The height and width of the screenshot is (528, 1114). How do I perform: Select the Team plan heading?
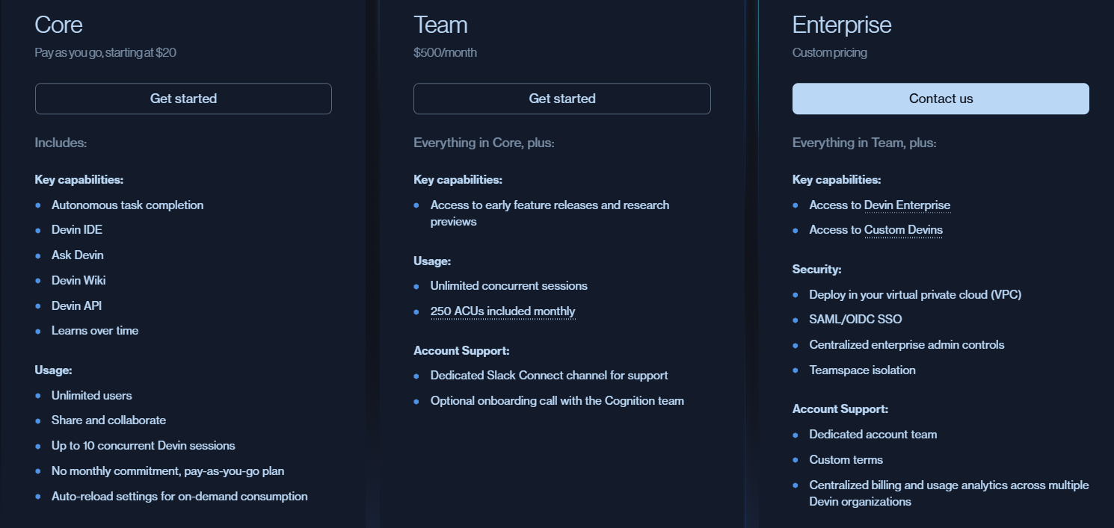click(440, 25)
